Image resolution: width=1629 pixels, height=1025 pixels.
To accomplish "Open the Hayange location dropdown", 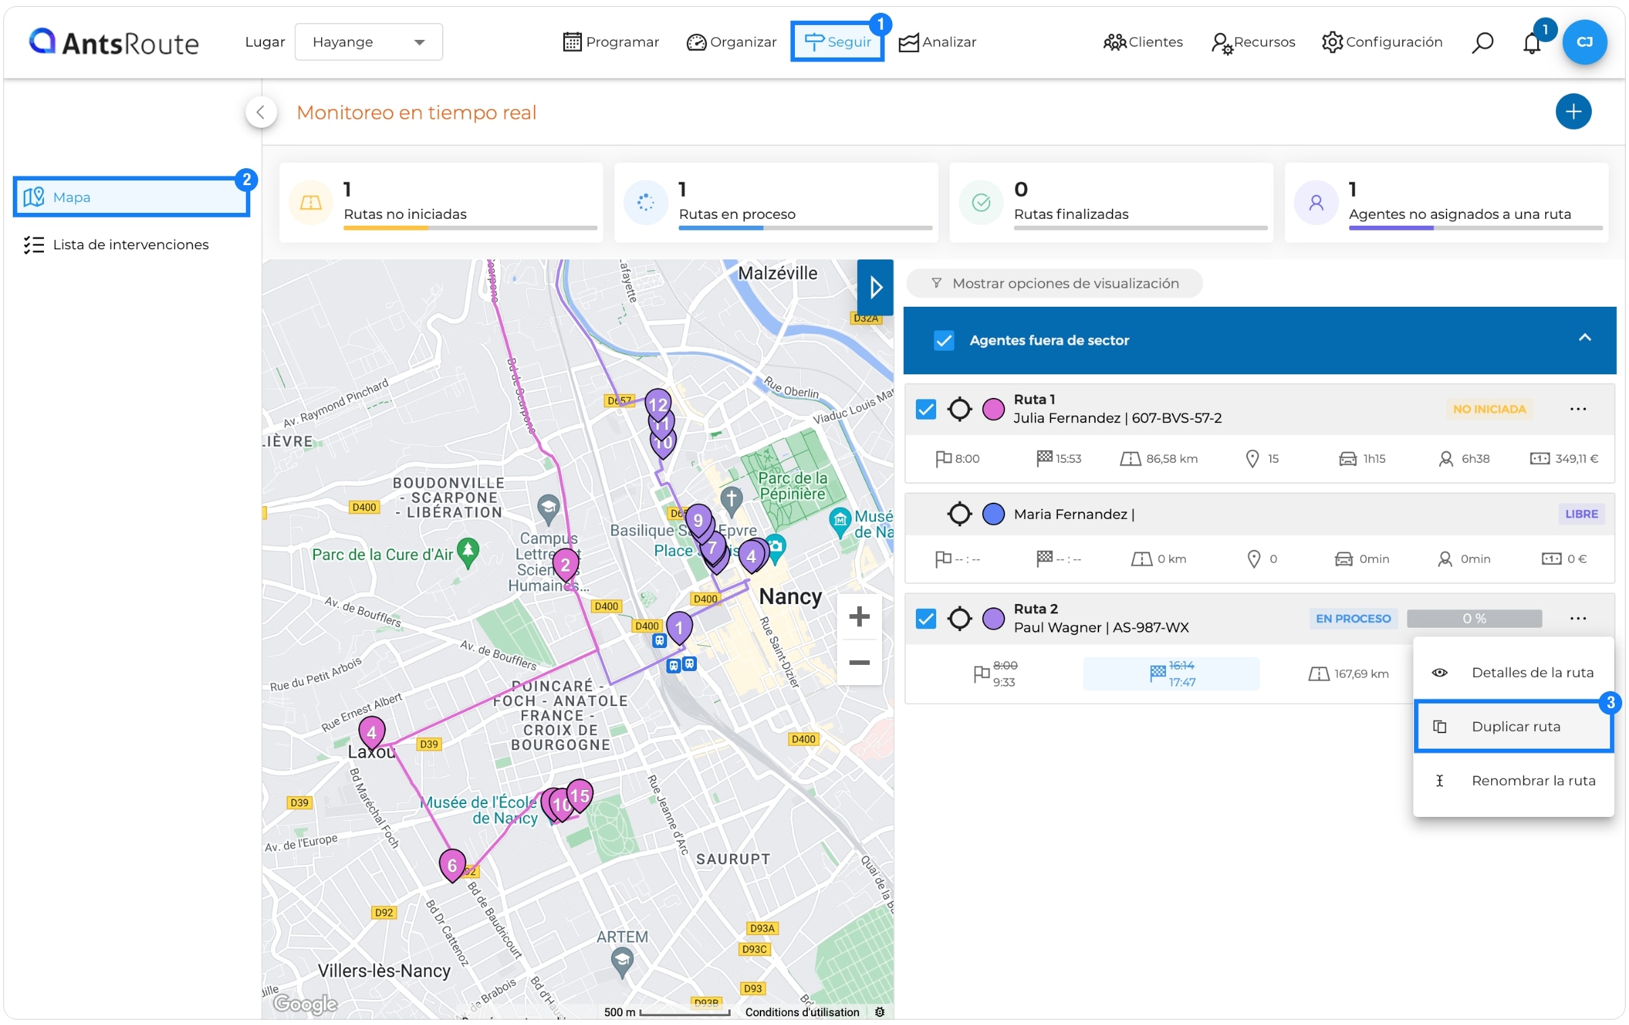I will pyautogui.click(x=368, y=42).
